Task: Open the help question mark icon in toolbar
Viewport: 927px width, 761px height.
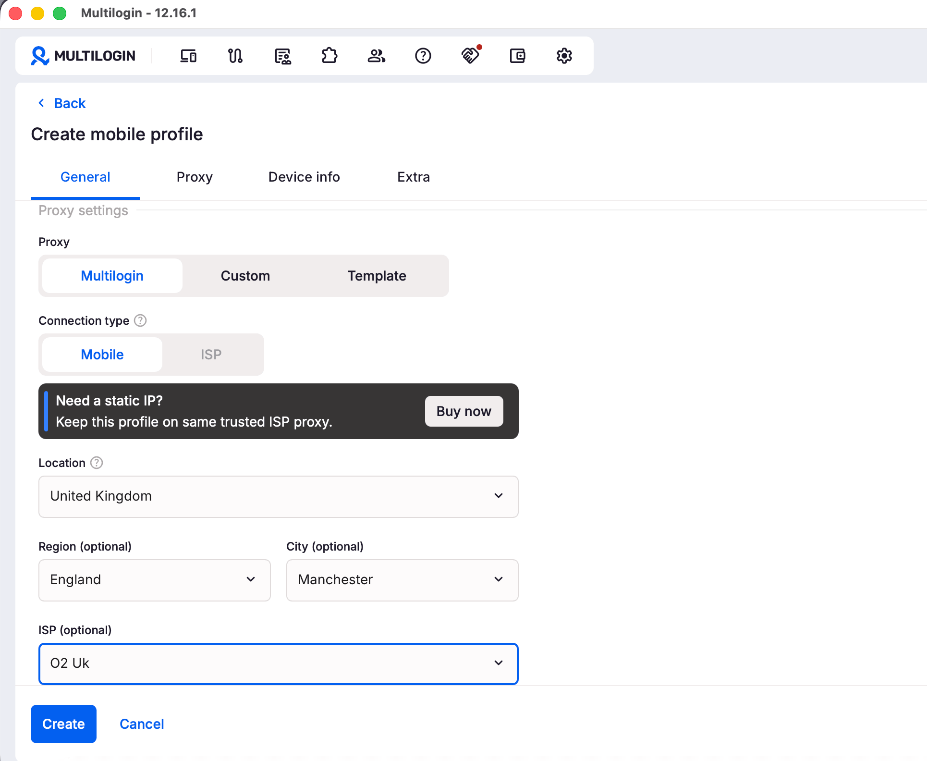Action: (423, 56)
